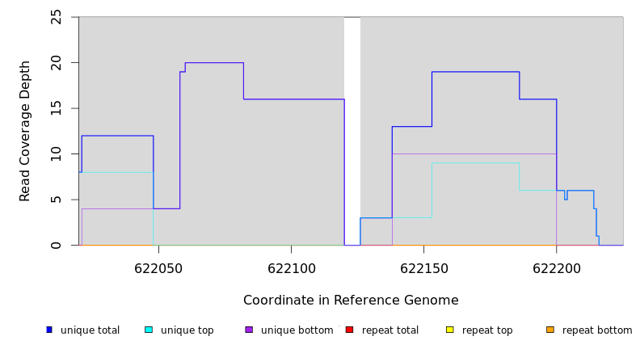Screen dimensions: 640x349
Task: Click the "Read Coverage Depth" y-axis title
Action: [25, 131]
